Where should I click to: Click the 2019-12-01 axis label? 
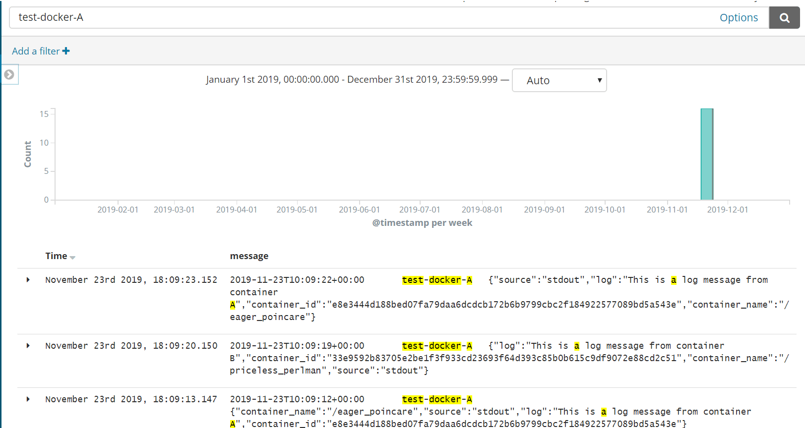[x=727, y=210]
